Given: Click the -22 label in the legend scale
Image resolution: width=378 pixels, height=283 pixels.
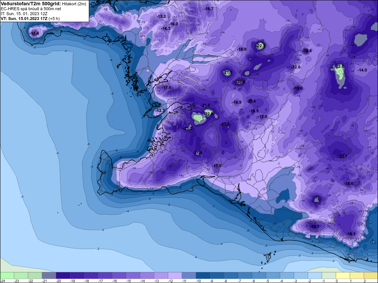Looking at the screenshot, I should (x=30, y=281).
